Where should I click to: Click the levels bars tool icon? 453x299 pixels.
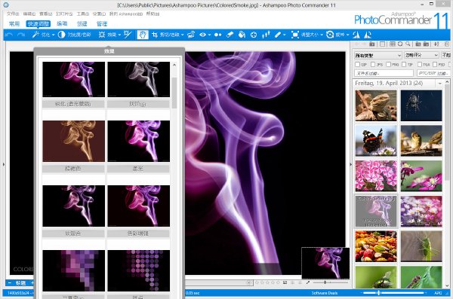pos(266,35)
